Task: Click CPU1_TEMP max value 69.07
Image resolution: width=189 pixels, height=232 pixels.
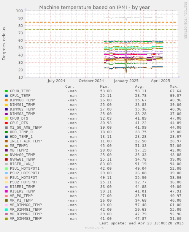Action: click(176, 96)
